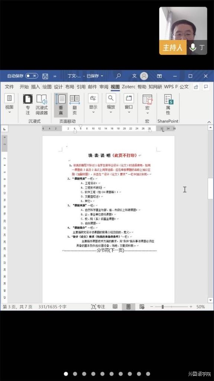Switch to Side to Side (翻页) page movement
This screenshot has height=381, width=214.
74,105
